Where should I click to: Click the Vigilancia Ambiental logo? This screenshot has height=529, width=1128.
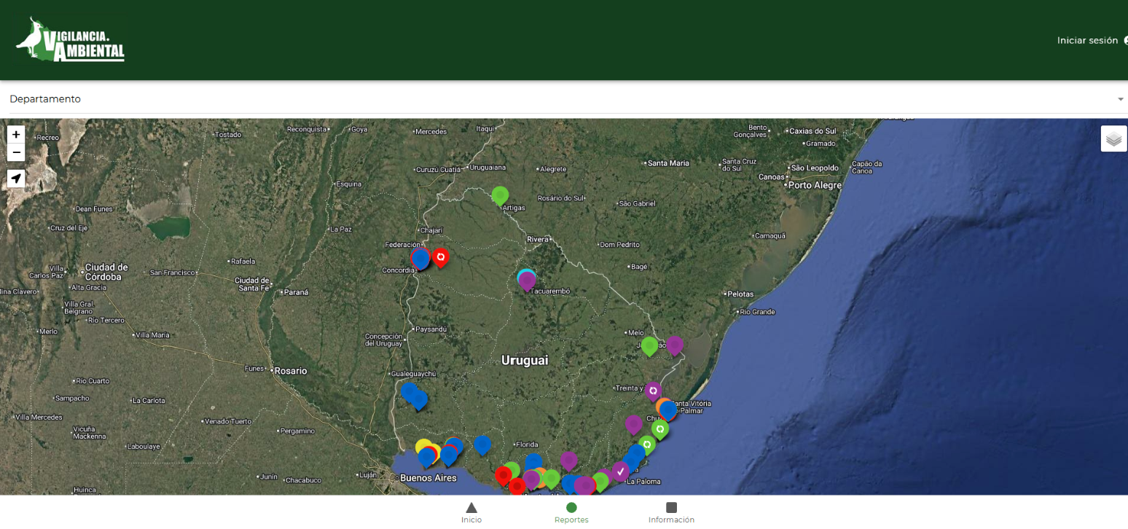[x=71, y=39]
